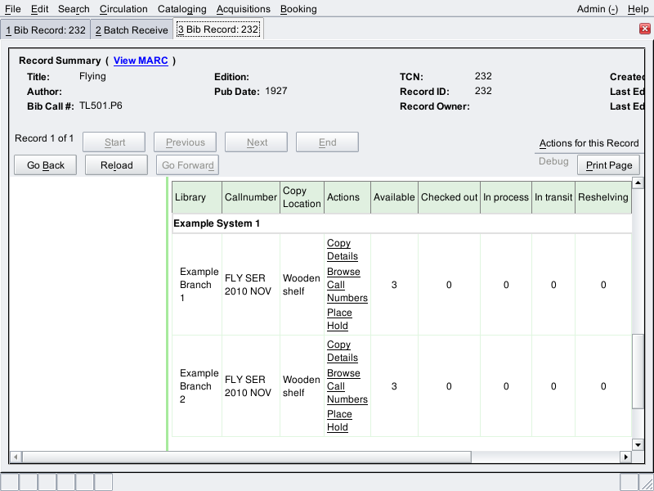Viewport: 654px width, 491px height.
Task: Click the Print Page button
Action: (x=609, y=165)
